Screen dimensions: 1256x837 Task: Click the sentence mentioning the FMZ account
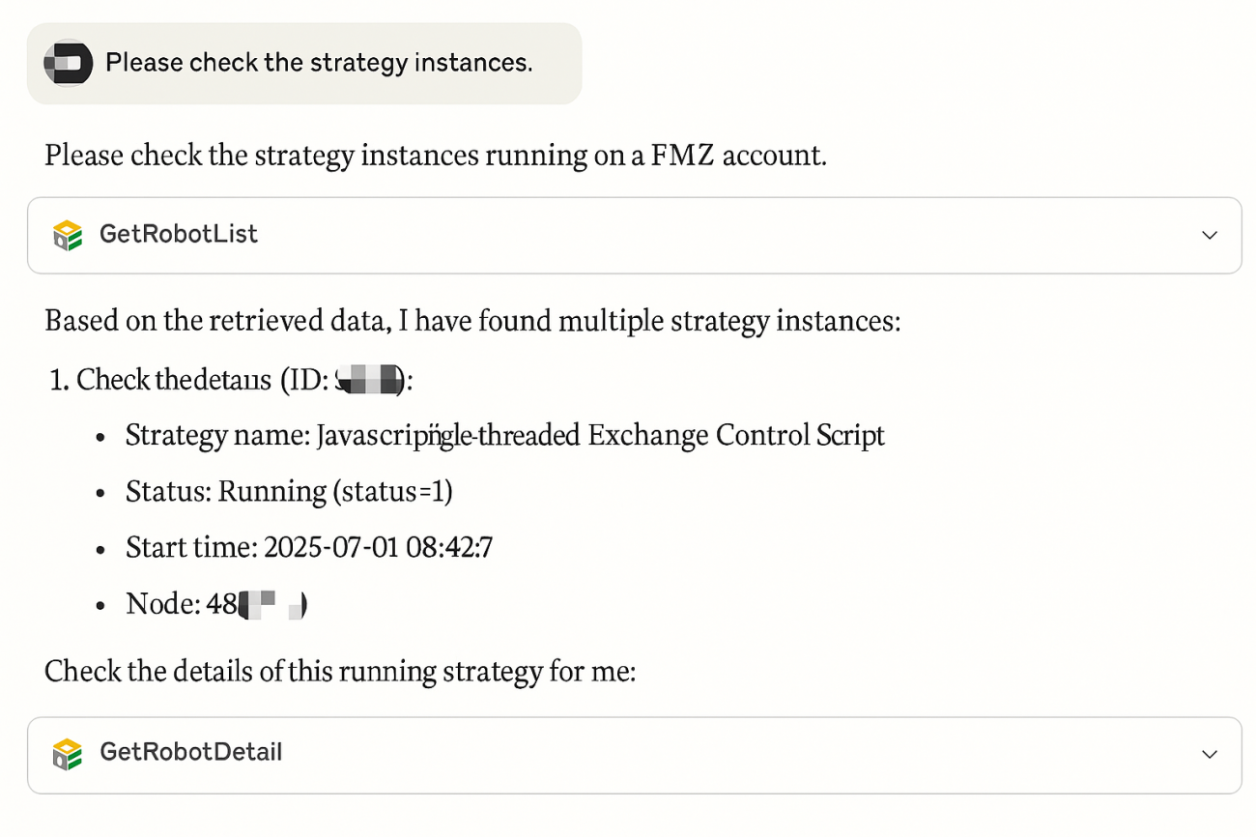(435, 155)
